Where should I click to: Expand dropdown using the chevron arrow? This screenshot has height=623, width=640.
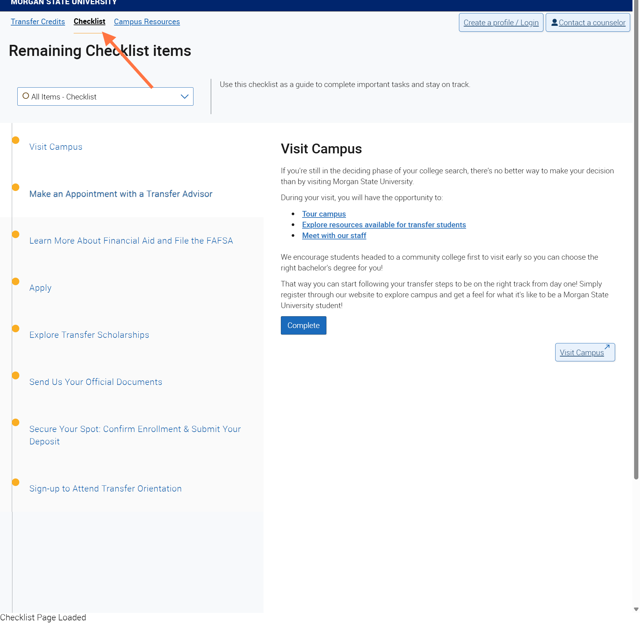[185, 96]
